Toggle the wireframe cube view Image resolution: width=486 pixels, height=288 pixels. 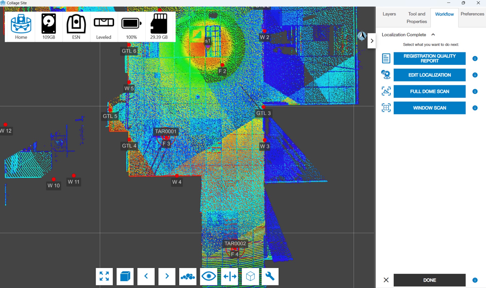pos(250,276)
